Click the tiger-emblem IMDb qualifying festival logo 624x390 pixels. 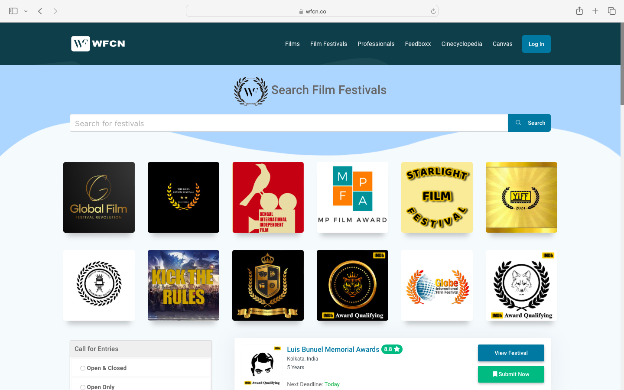click(352, 285)
